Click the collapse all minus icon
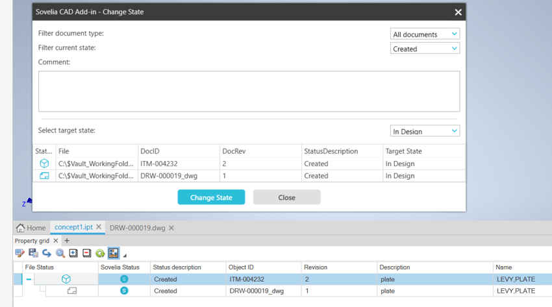Image resolution: width=552 pixels, height=307 pixels. [86, 253]
